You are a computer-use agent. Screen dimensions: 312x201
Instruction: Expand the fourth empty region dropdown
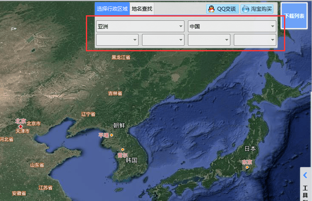pyautogui.click(x=255, y=40)
